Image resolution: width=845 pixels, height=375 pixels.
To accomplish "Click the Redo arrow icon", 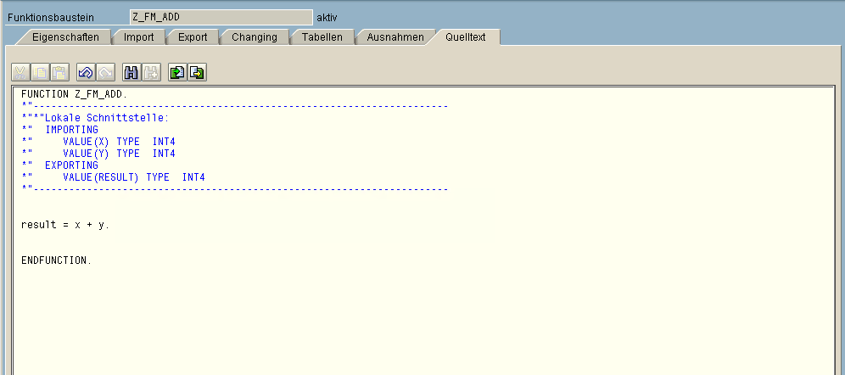I will pyautogui.click(x=104, y=73).
